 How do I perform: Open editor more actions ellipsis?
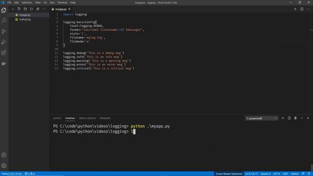click(308, 9)
